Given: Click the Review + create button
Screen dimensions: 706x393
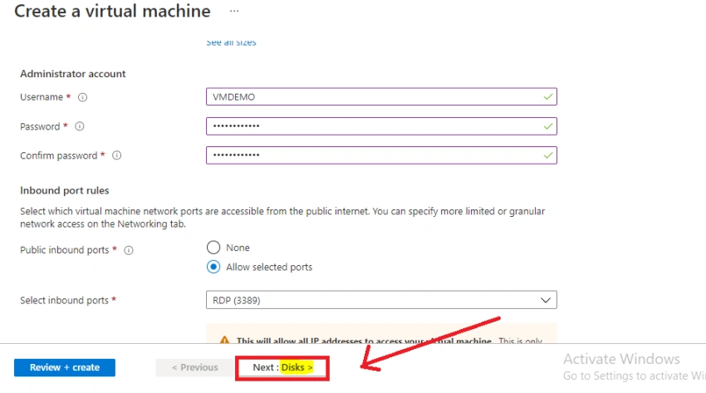Looking at the screenshot, I should pyautogui.click(x=65, y=367).
